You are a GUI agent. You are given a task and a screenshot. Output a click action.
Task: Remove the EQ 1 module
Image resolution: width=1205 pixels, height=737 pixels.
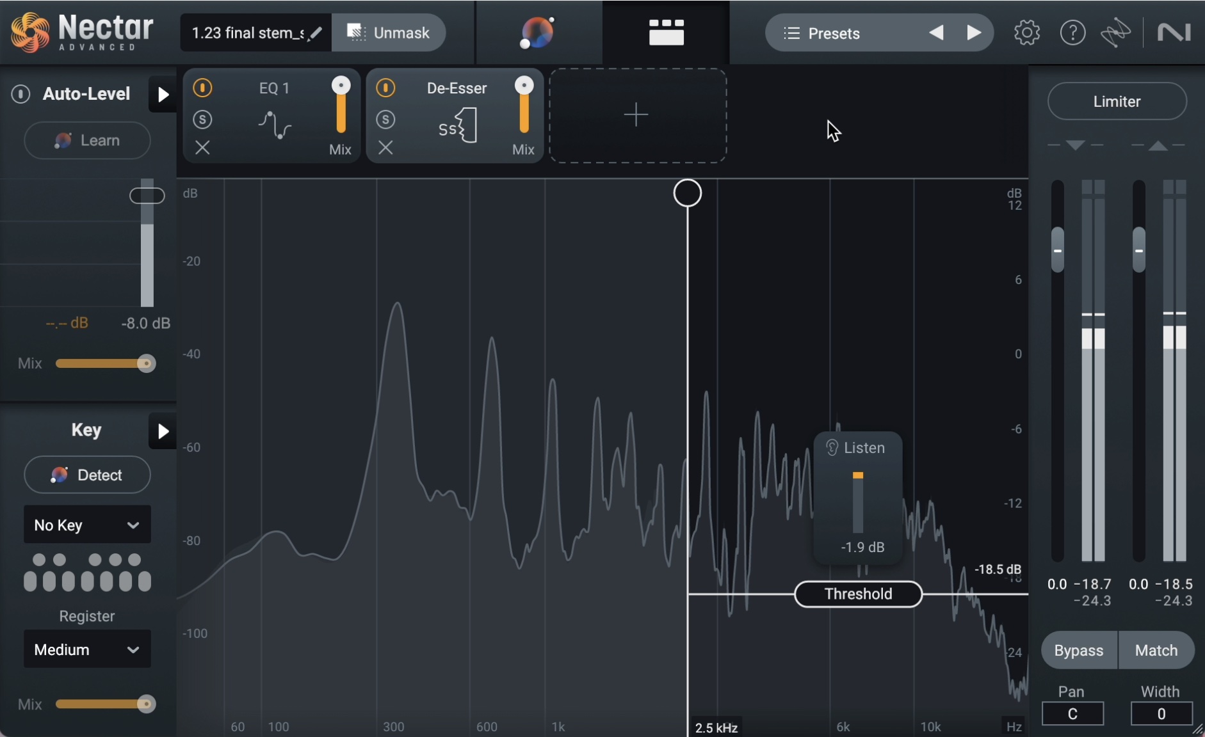tap(202, 148)
